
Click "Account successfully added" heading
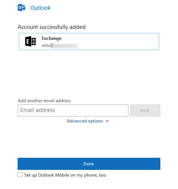coord(51,27)
